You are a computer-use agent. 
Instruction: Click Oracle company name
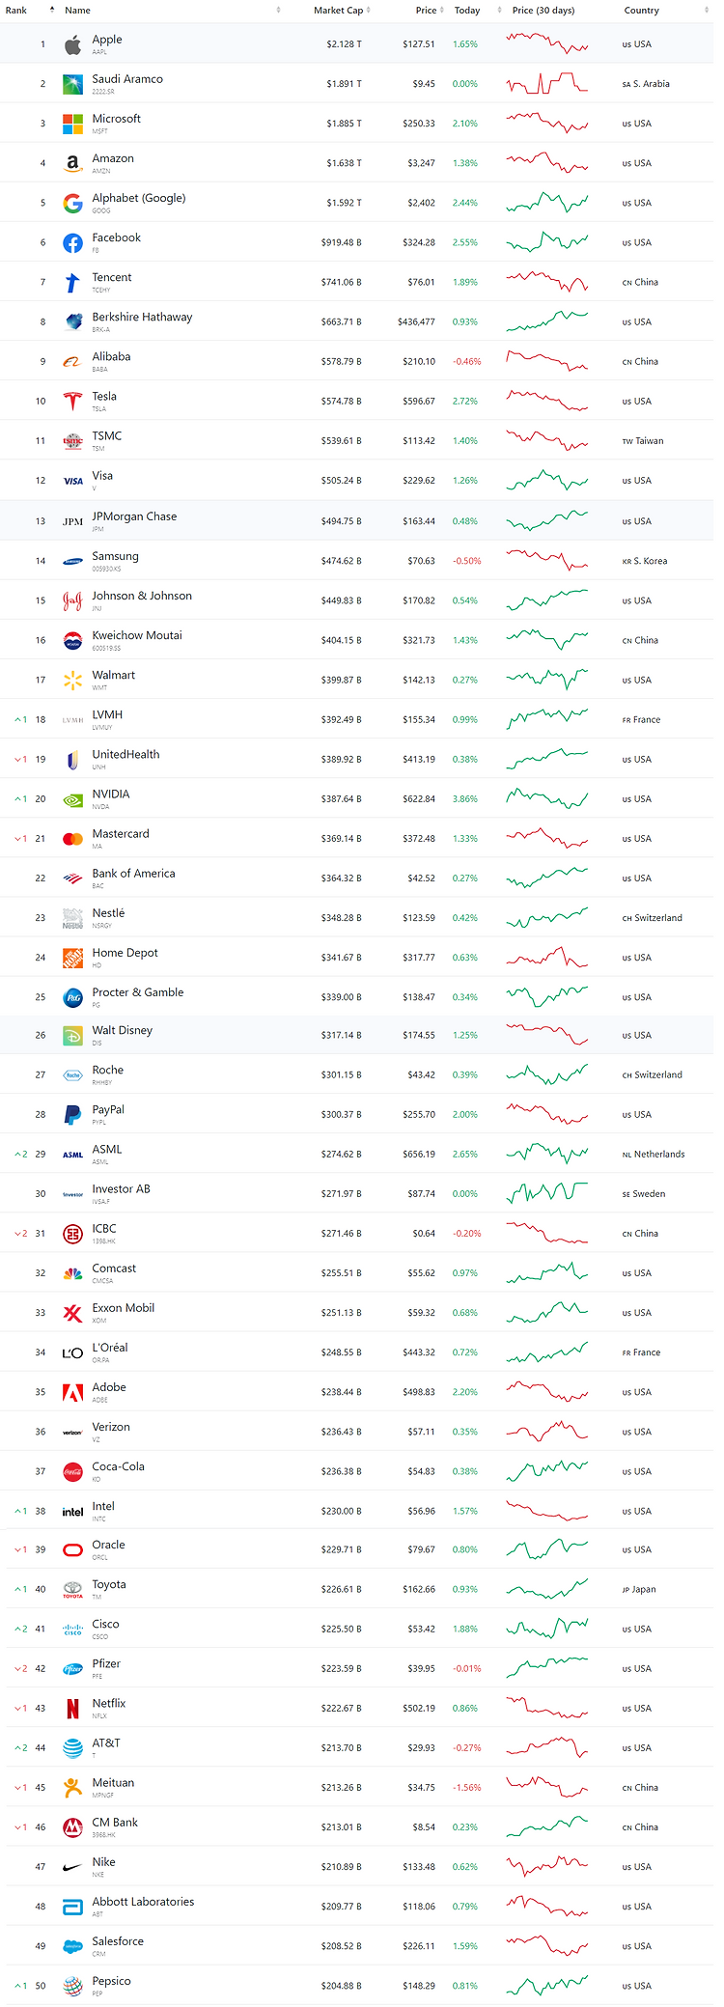pyautogui.click(x=108, y=1545)
